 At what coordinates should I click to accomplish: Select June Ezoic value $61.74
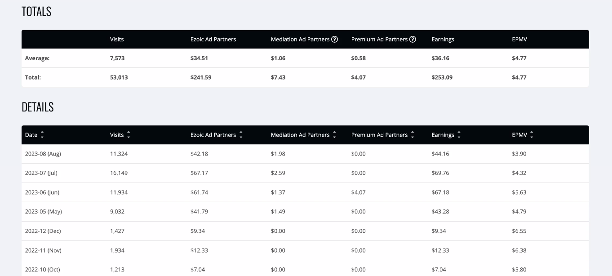[199, 192]
